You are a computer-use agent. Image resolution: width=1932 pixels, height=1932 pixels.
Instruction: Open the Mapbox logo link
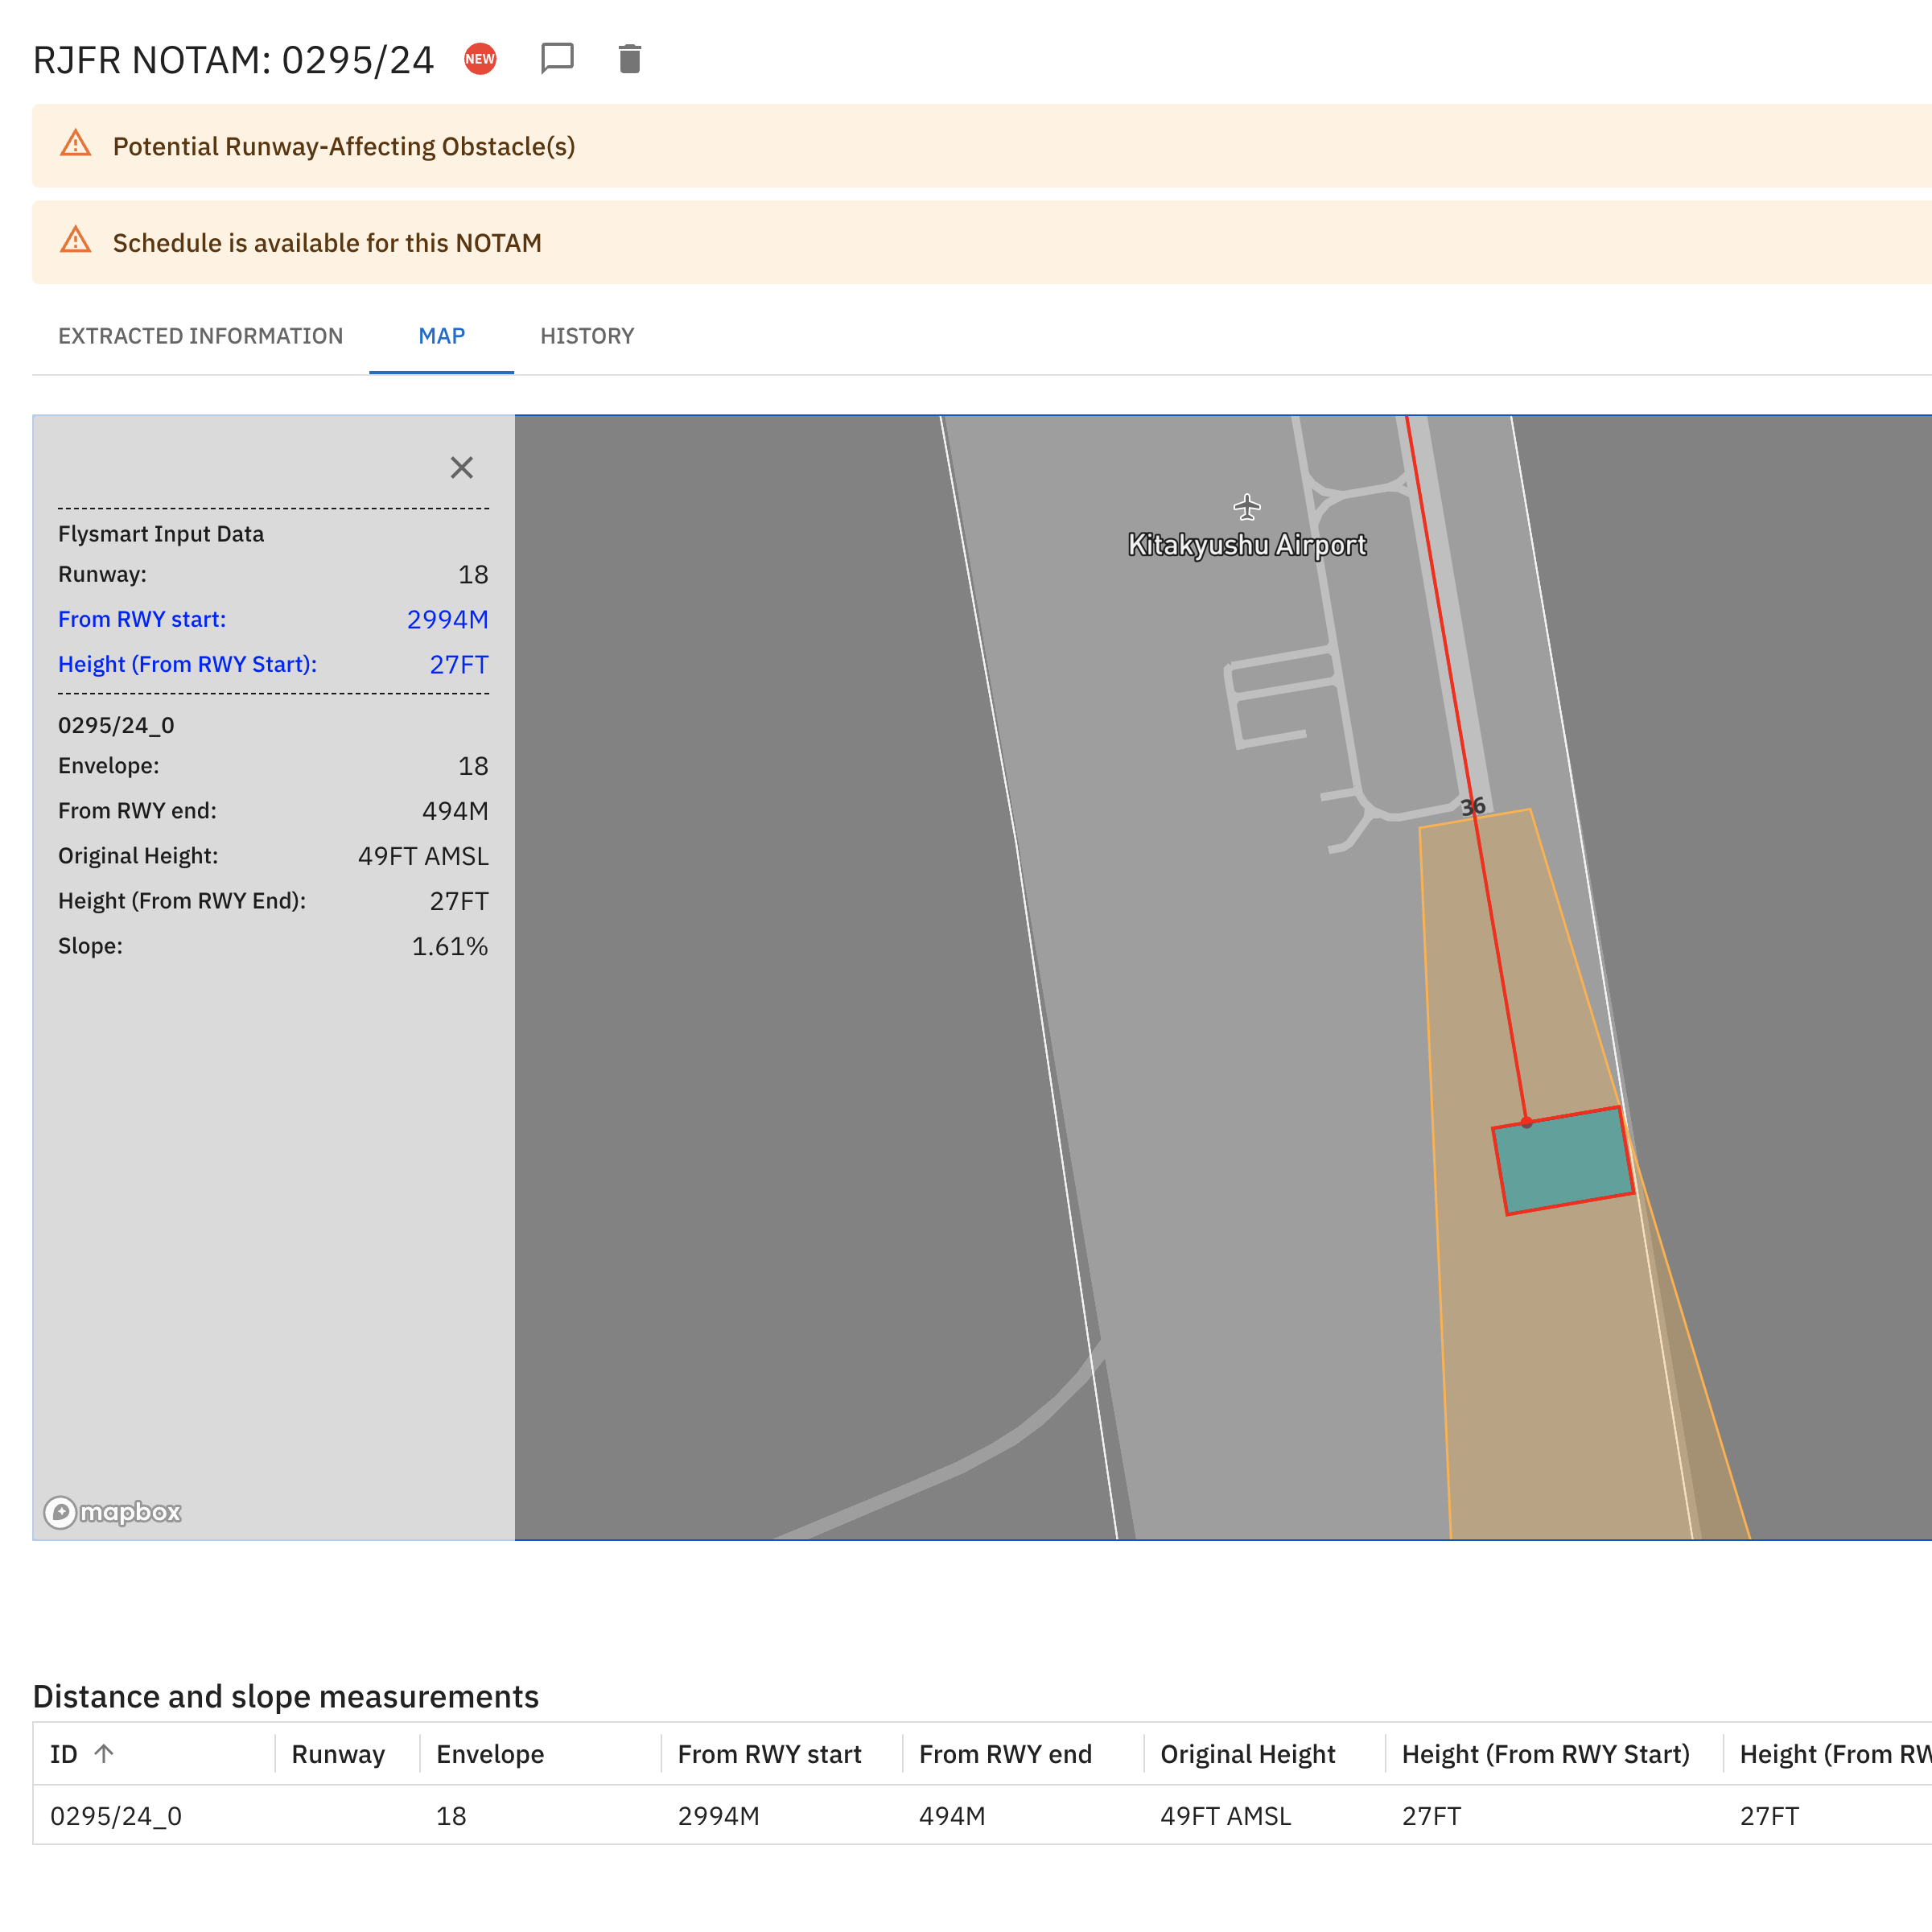coord(113,1512)
